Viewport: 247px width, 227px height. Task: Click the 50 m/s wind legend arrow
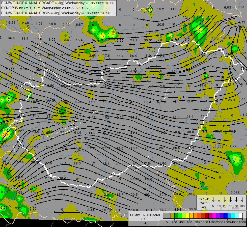click(x=236, y=200)
